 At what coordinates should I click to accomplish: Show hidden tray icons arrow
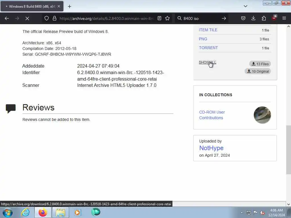242,213
